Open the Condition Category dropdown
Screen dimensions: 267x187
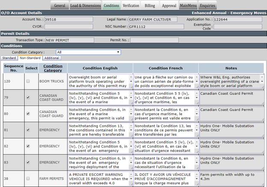pyautogui.click(x=89, y=52)
